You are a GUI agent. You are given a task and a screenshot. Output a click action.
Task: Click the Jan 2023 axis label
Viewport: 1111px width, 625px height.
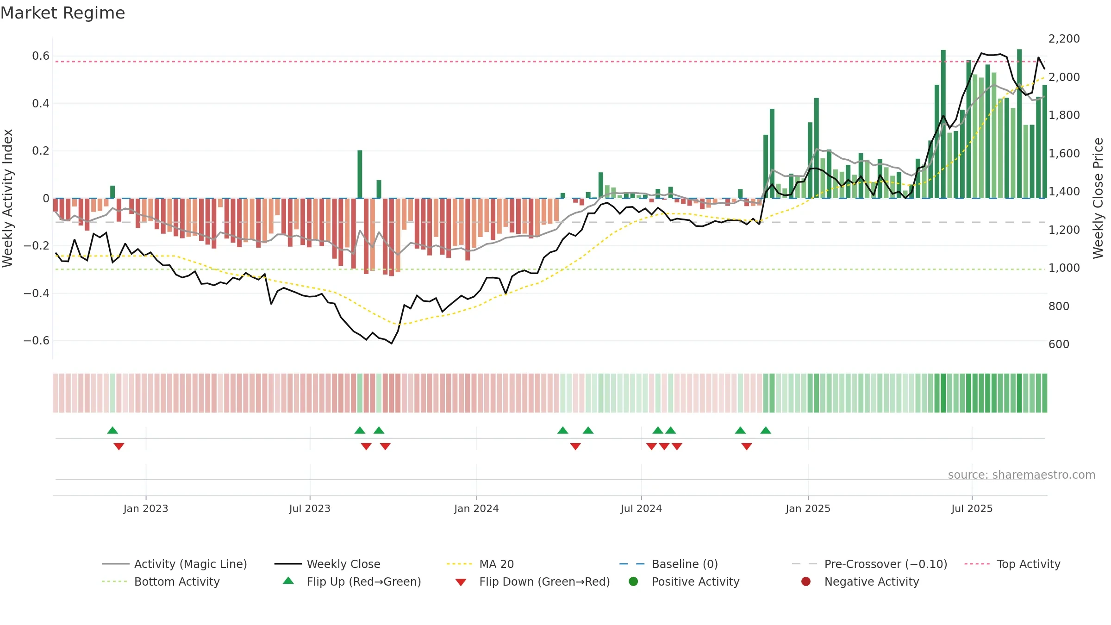coord(146,508)
